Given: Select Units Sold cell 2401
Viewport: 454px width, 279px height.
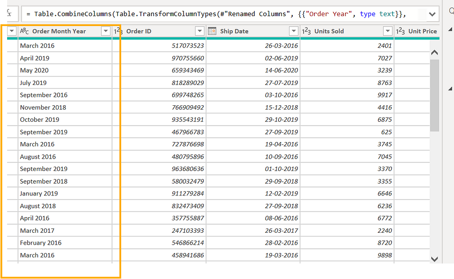Looking at the screenshot, I should point(347,46).
